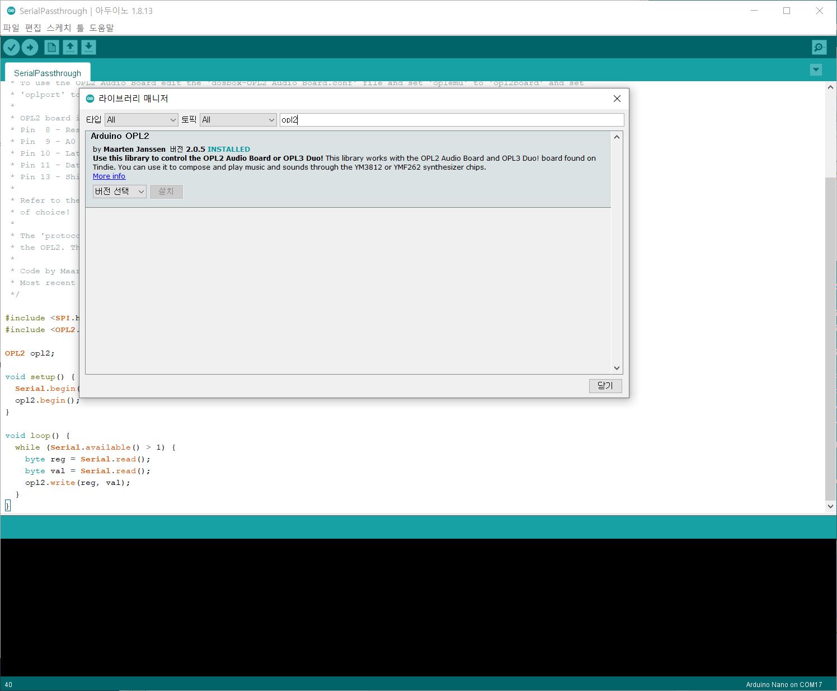Click the library list scroll up arrow
The height and width of the screenshot is (691, 837).
click(617, 137)
